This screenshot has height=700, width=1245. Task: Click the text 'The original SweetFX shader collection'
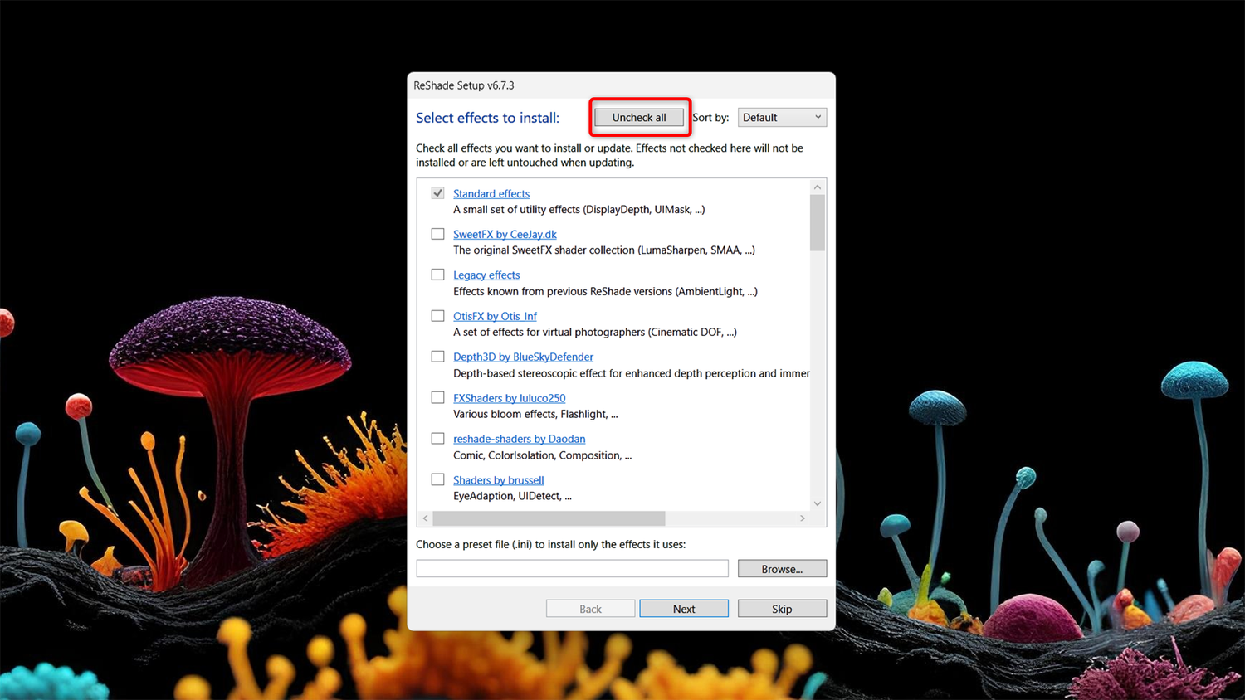[x=544, y=250]
